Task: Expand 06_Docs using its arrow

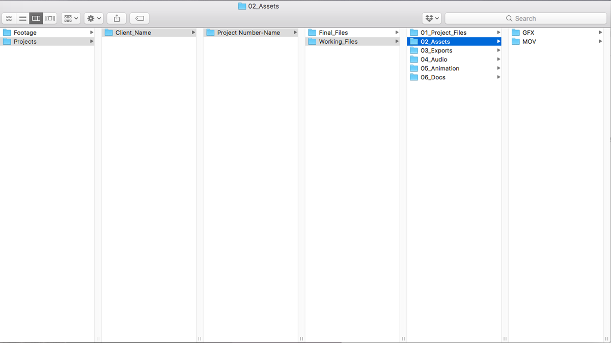Action: point(499,77)
